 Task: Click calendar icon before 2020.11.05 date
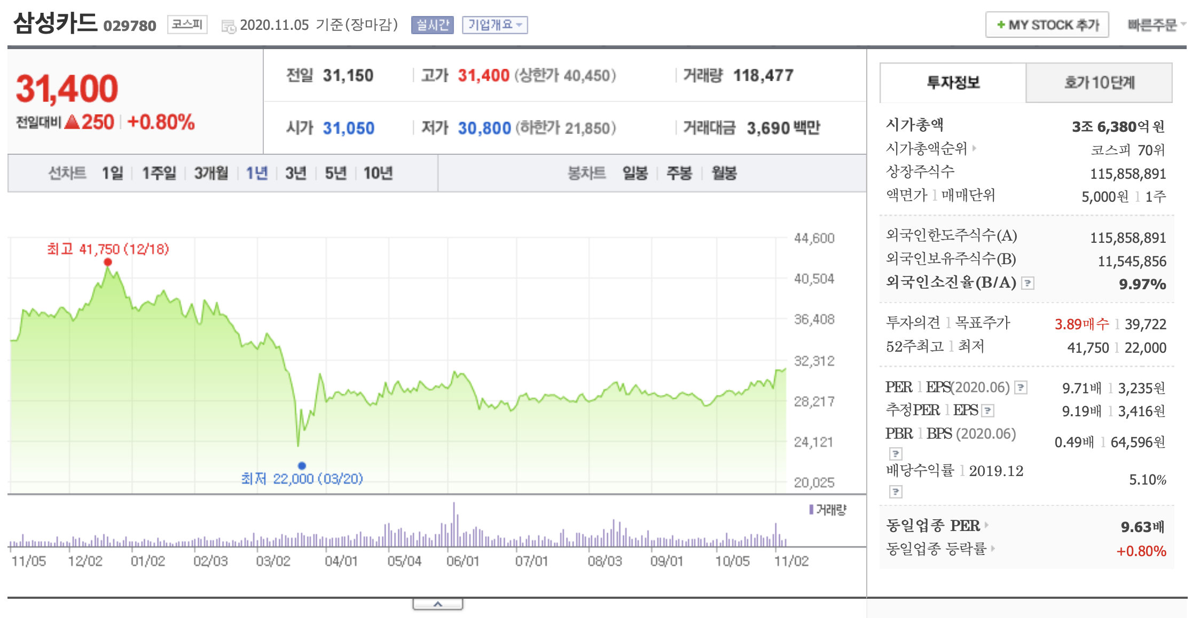pos(229,26)
